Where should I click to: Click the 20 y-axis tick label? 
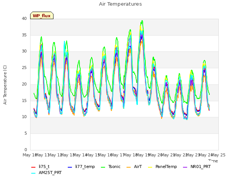click(24, 84)
